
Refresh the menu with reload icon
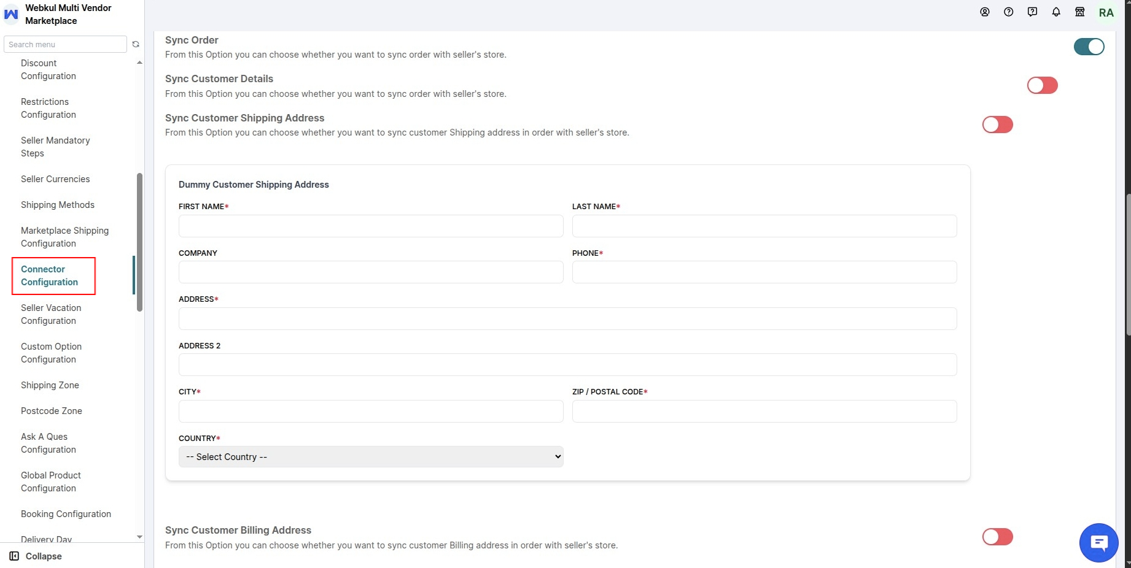point(136,44)
